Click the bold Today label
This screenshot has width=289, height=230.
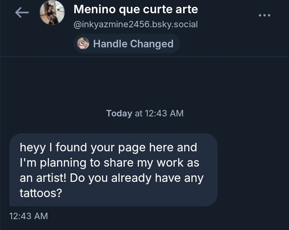tap(119, 113)
